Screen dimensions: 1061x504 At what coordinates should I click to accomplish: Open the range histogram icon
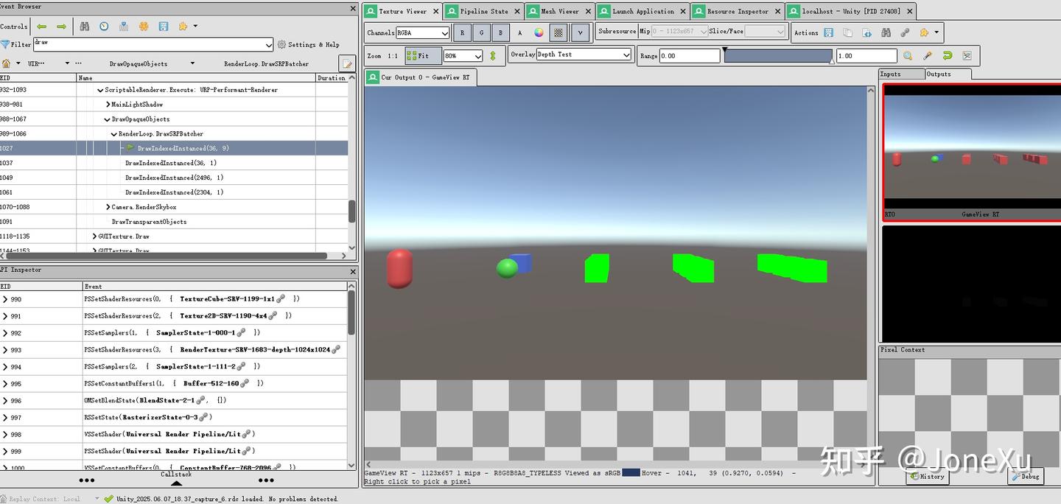click(967, 55)
